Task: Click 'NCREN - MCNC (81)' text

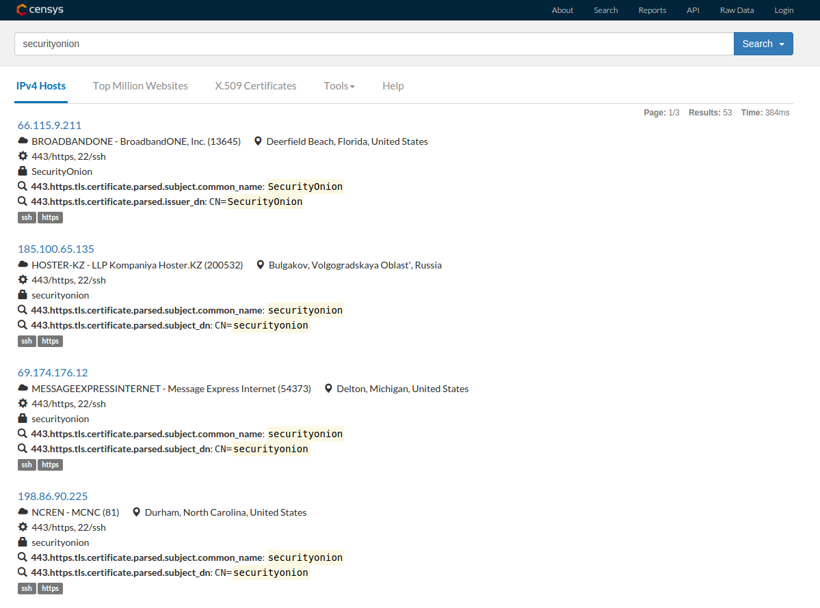Action: click(x=75, y=512)
